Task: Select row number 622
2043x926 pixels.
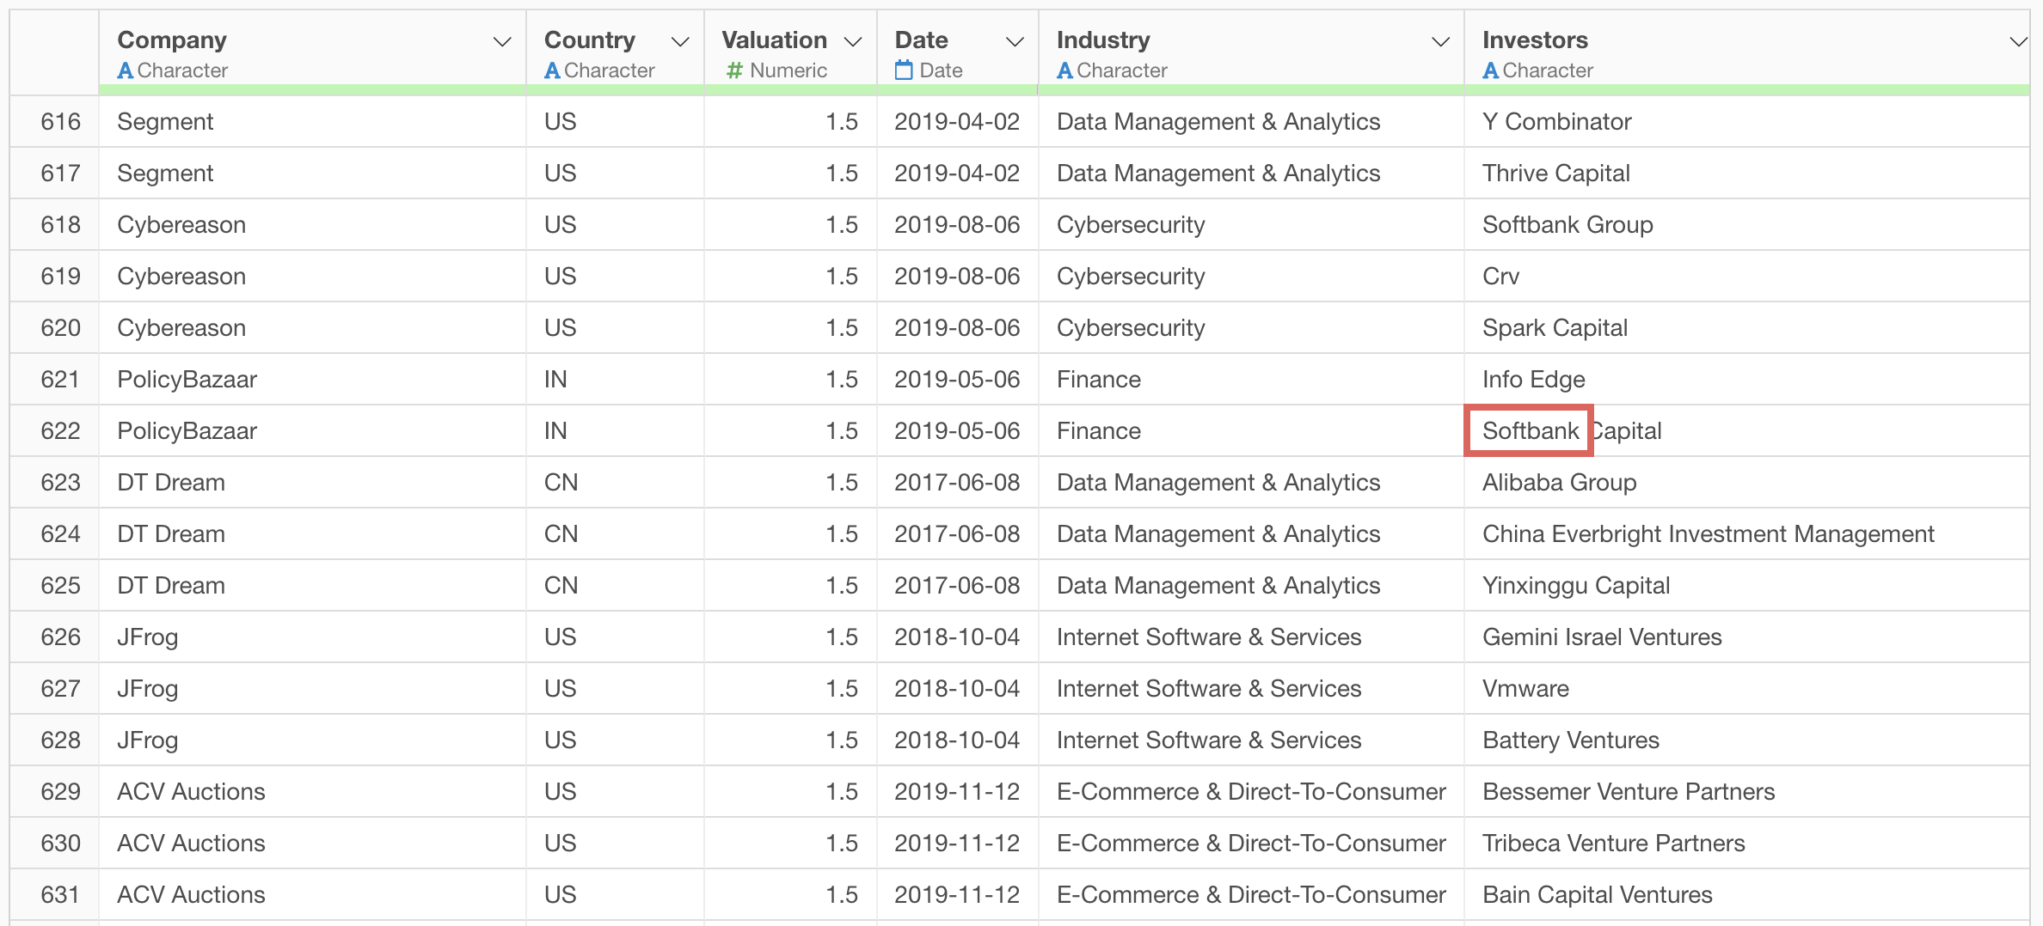Action: point(60,430)
